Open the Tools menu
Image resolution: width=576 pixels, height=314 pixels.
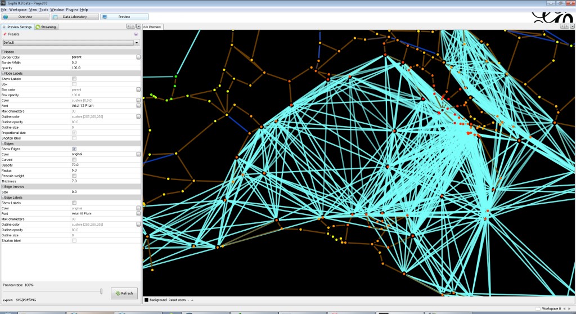43,10
